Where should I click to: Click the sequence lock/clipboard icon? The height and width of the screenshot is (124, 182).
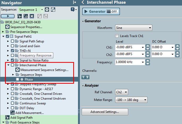coord(53,10)
